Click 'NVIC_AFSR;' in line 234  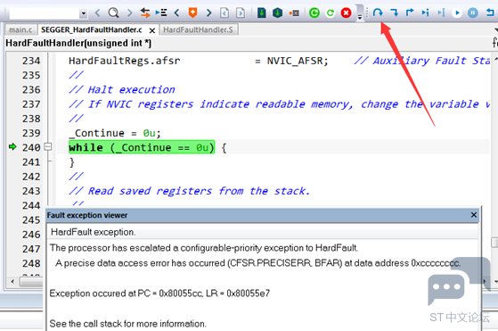click(x=298, y=61)
